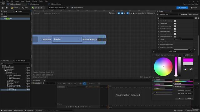Open the Screen Size dropdown
This screenshot has width=200, height=112.
[x=142, y=13]
